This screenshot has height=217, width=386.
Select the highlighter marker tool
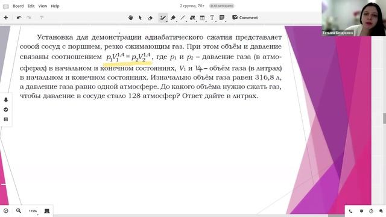tap(173, 17)
